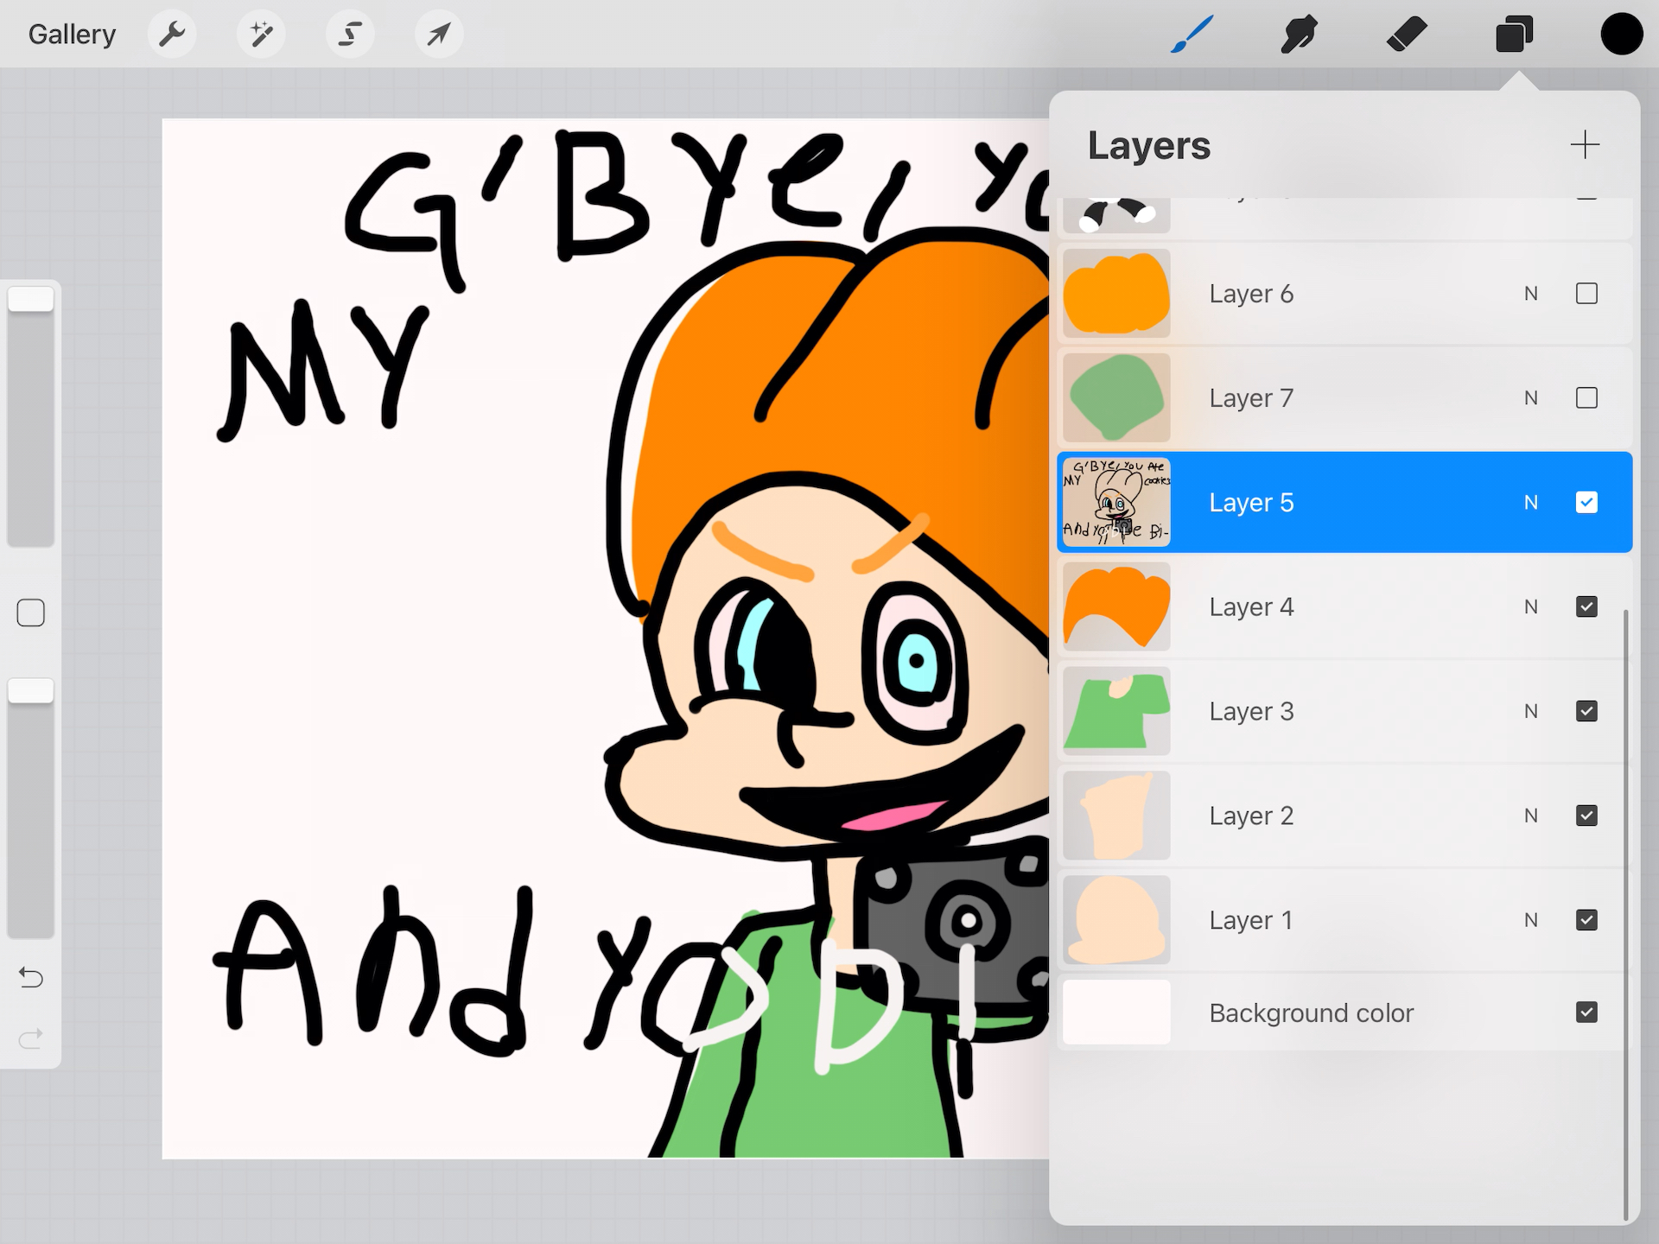The image size is (1659, 1244).
Task: Redo the last action
Action: 31,1038
